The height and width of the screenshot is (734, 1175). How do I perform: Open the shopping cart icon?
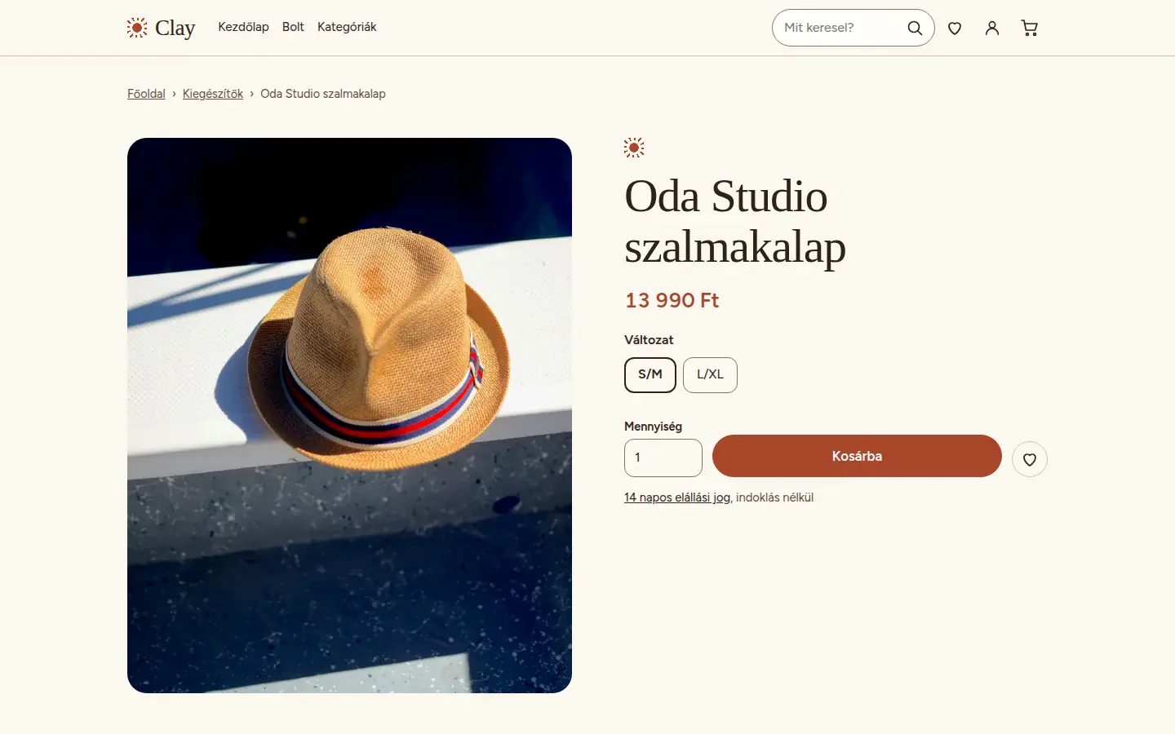(1030, 29)
